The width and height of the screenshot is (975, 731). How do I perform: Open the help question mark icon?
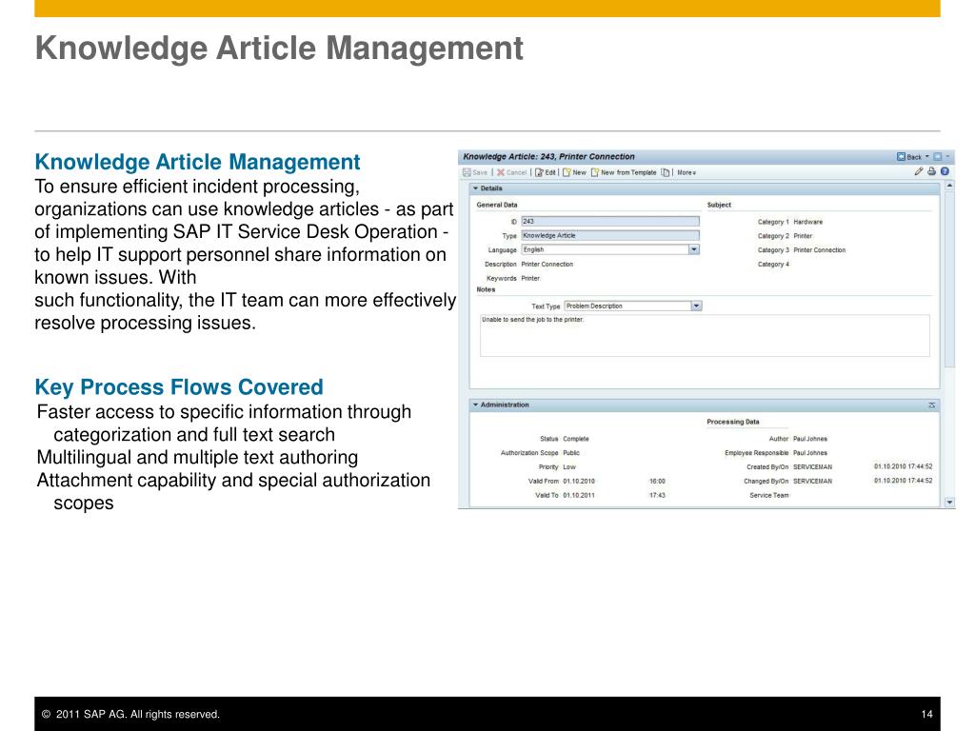[945, 171]
